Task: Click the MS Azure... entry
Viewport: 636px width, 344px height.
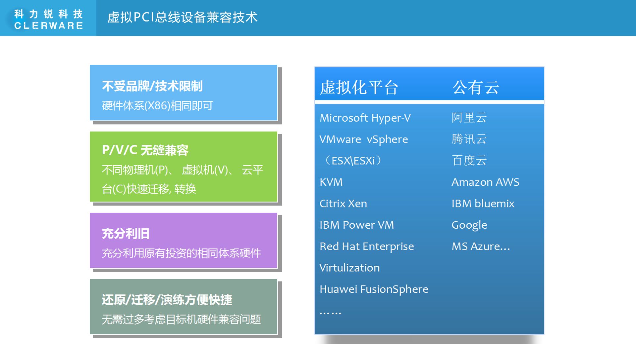Action: pos(481,247)
